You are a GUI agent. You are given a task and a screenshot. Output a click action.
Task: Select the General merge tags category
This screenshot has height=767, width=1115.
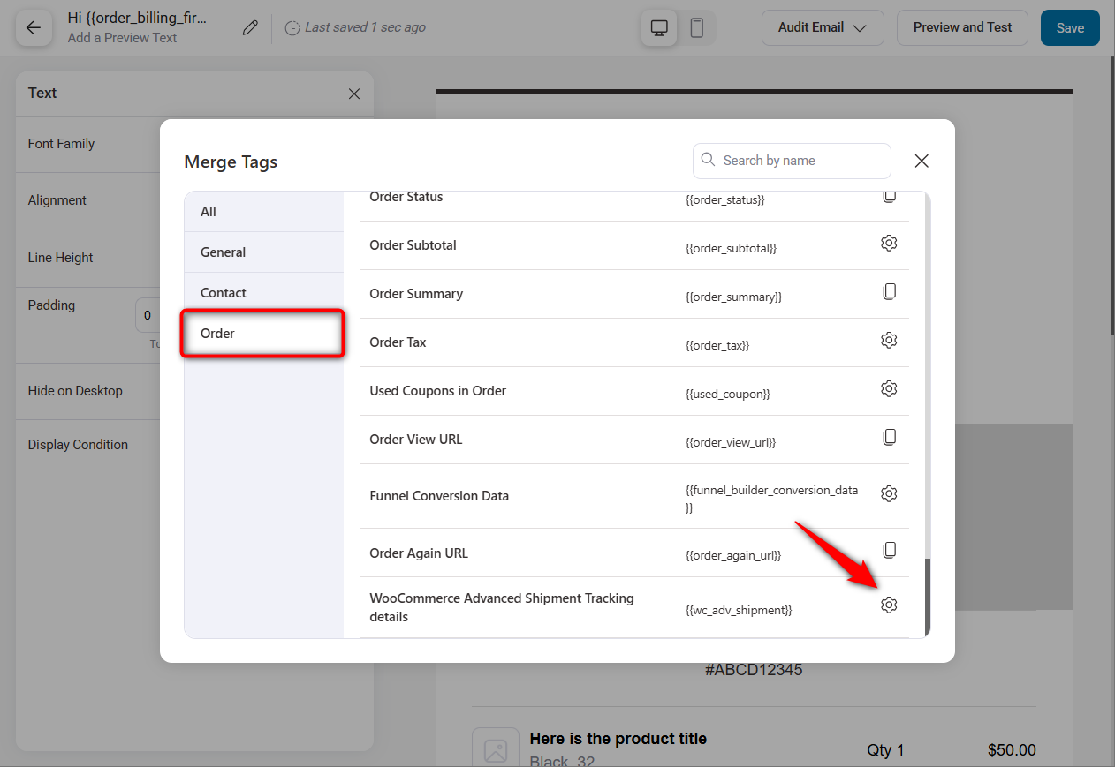[x=263, y=252]
